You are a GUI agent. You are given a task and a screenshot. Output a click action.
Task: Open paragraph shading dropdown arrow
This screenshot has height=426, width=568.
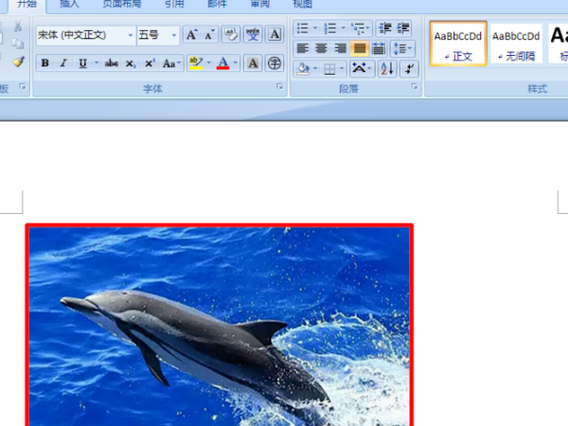coord(315,68)
